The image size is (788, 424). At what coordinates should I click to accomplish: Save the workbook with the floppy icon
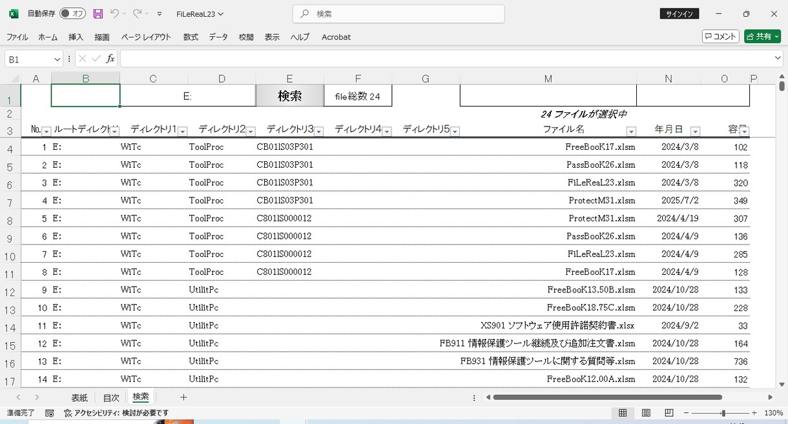pos(98,14)
